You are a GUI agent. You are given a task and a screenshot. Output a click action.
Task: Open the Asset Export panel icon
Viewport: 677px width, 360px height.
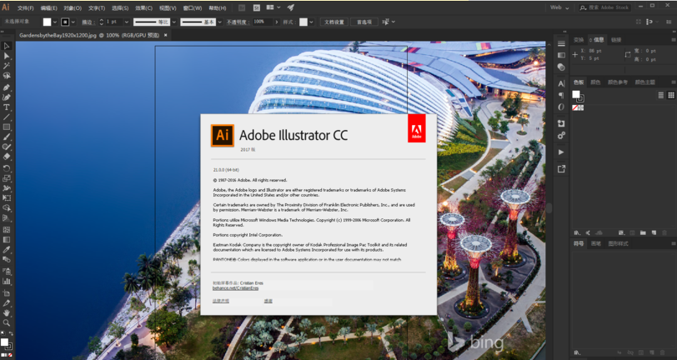coord(561,169)
